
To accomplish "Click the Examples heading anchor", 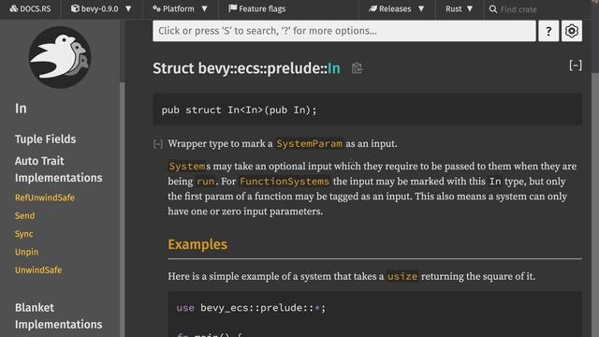I will 197,244.
